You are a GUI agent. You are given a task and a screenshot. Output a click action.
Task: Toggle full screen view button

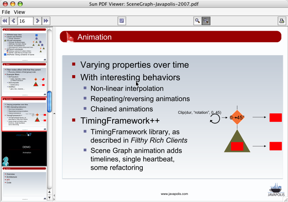(x=122, y=21)
